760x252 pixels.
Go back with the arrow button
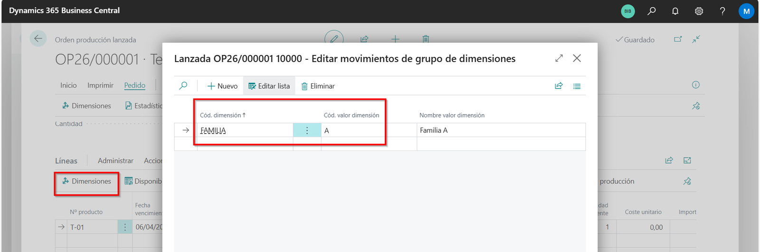click(x=38, y=39)
